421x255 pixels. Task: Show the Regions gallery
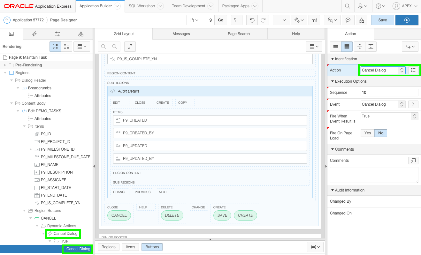coord(109,247)
